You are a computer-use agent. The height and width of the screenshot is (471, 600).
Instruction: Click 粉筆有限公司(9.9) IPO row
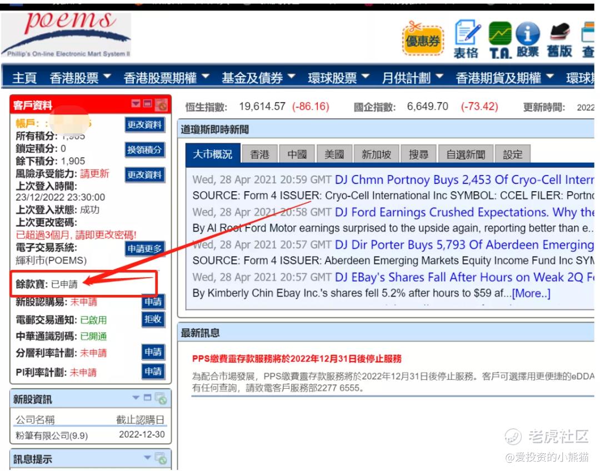[x=52, y=435]
